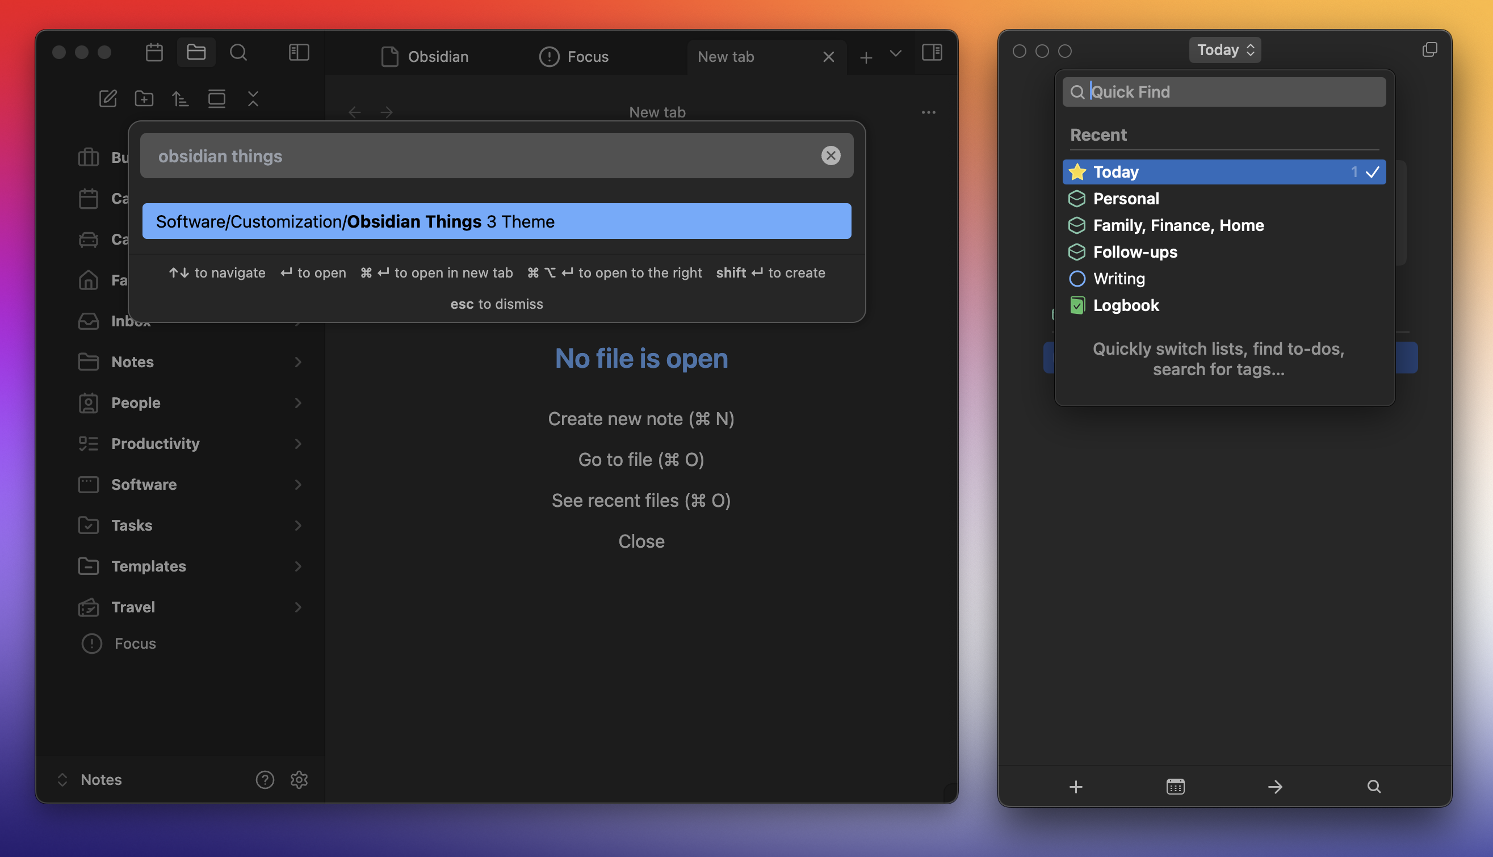Open the daily note calendar icon in Obsidian
Viewport: 1493px width, 857px height.
154,52
